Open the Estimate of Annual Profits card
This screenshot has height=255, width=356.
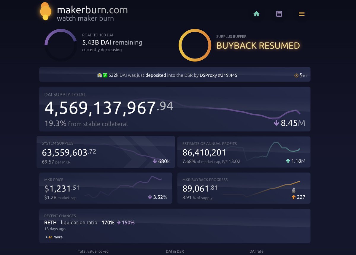244,152
